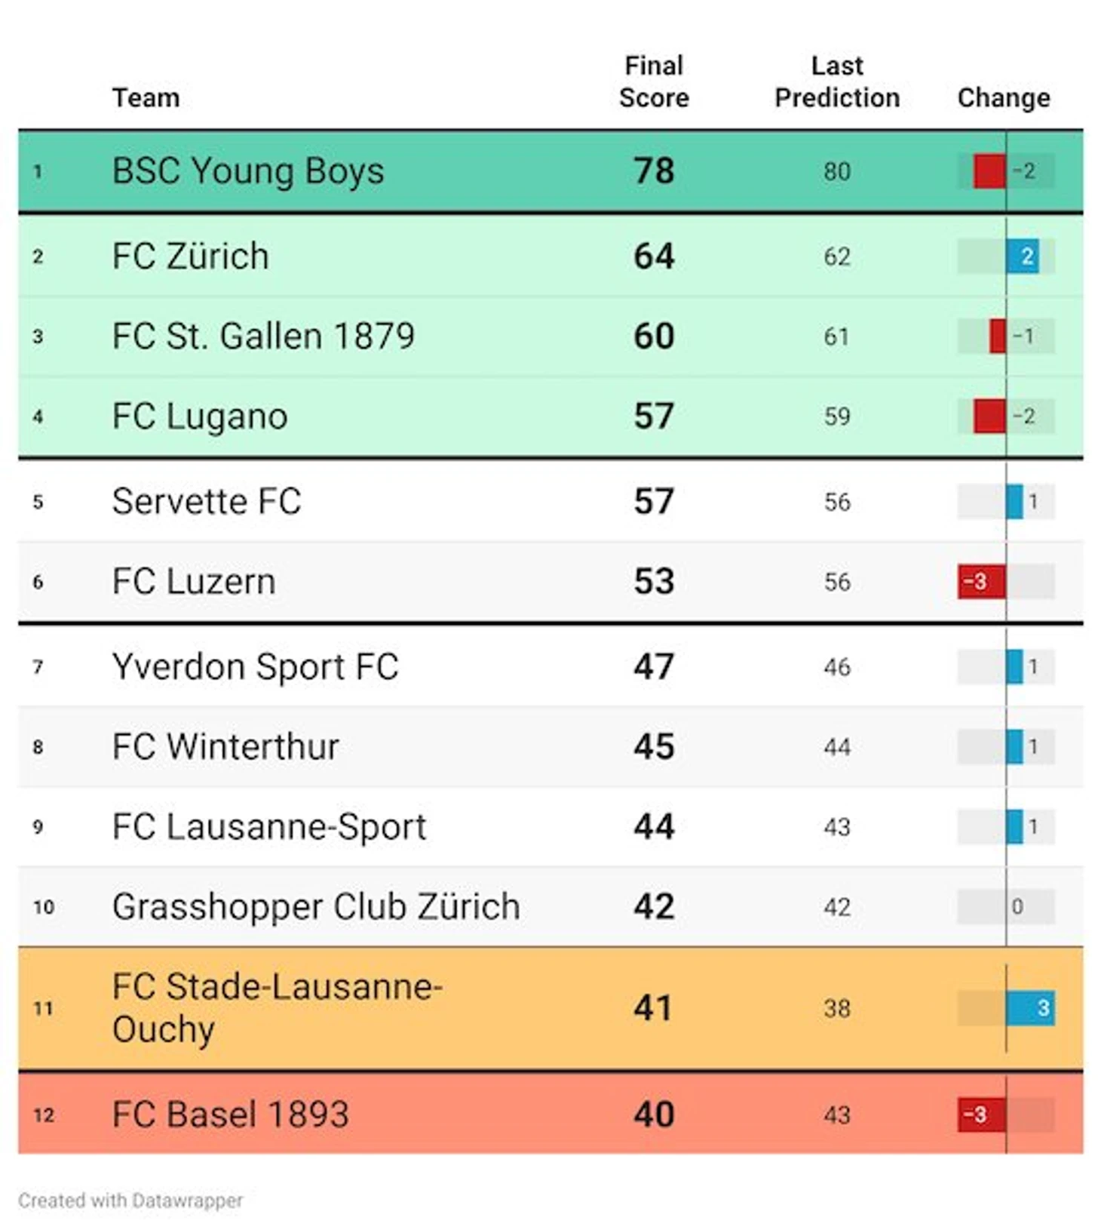Screen dimensions: 1101x1230
Task: Click the red change bar for FC Lugano
Action: [989, 416]
